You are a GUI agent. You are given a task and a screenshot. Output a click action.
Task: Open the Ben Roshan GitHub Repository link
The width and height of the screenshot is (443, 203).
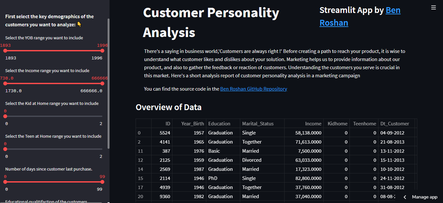click(x=253, y=89)
